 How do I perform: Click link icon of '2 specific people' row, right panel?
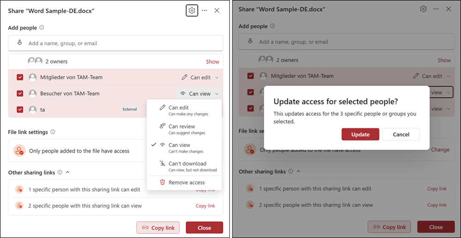click(250, 204)
